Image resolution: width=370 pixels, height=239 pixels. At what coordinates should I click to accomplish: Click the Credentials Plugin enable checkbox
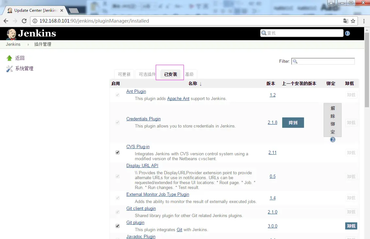point(118,122)
